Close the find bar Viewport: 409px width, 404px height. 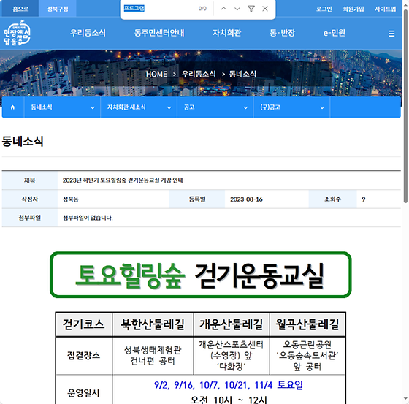(x=265, y=9)
